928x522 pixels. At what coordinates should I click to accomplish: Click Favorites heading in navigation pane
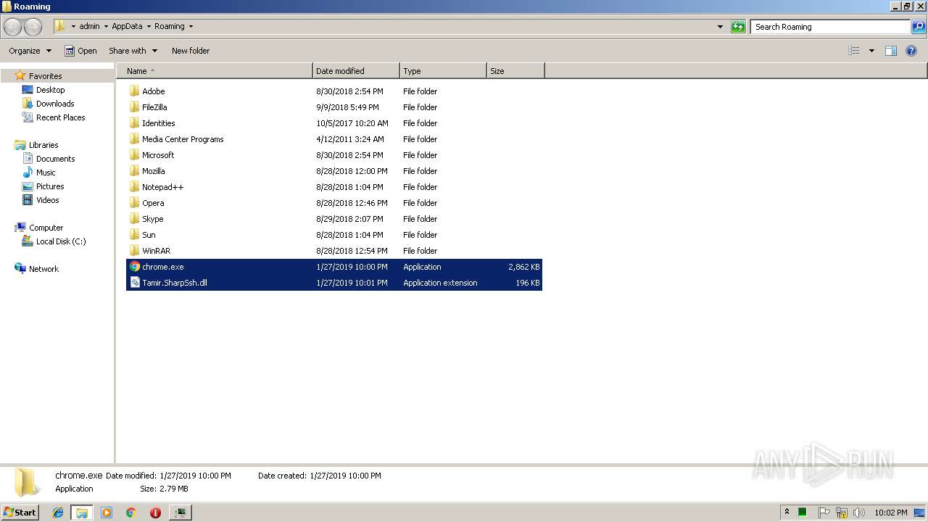click(x=45, y=76)
